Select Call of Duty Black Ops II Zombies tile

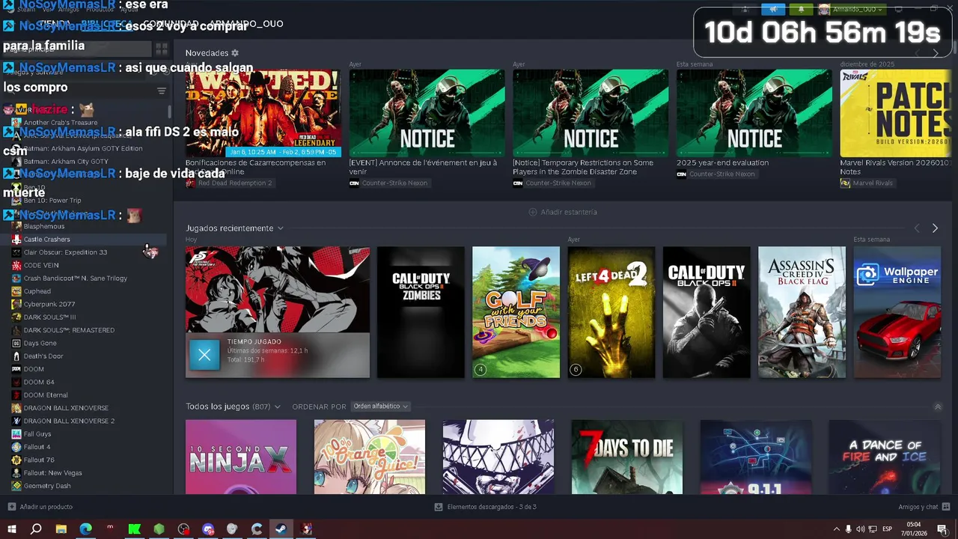(x=421, y=312)
